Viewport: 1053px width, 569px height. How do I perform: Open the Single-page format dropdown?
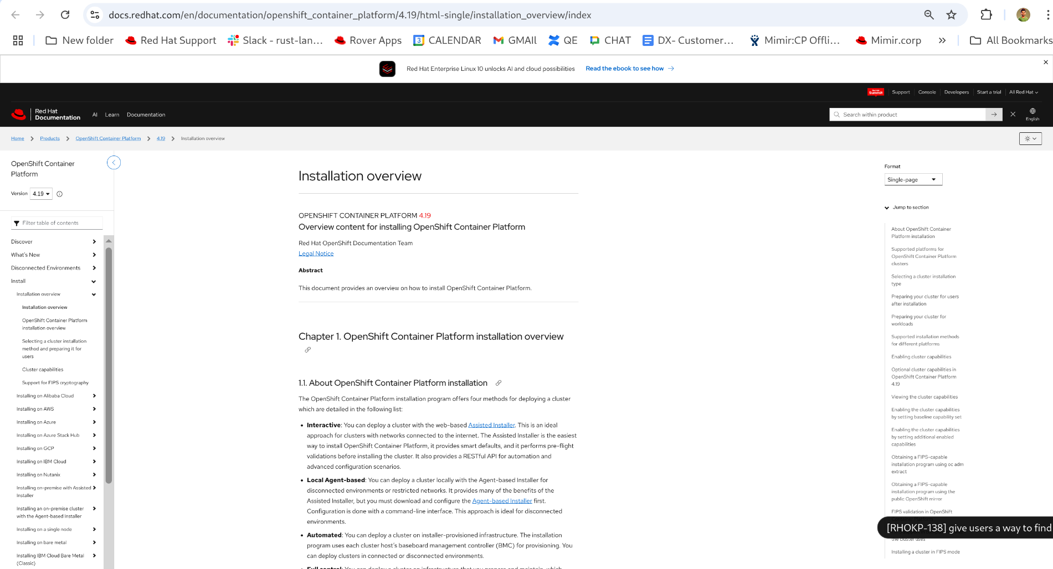coord(913,179)
